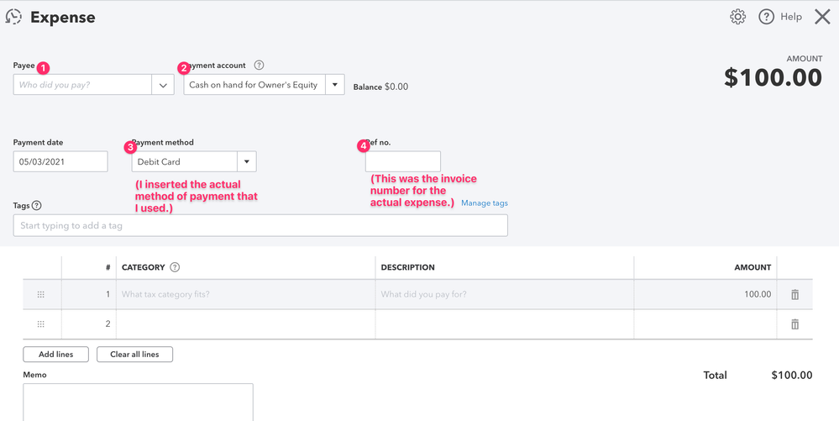Open the Manage tags link
The width and height of the screenshot is (839, 421).
pyautogui.click(x=485, y=203)
